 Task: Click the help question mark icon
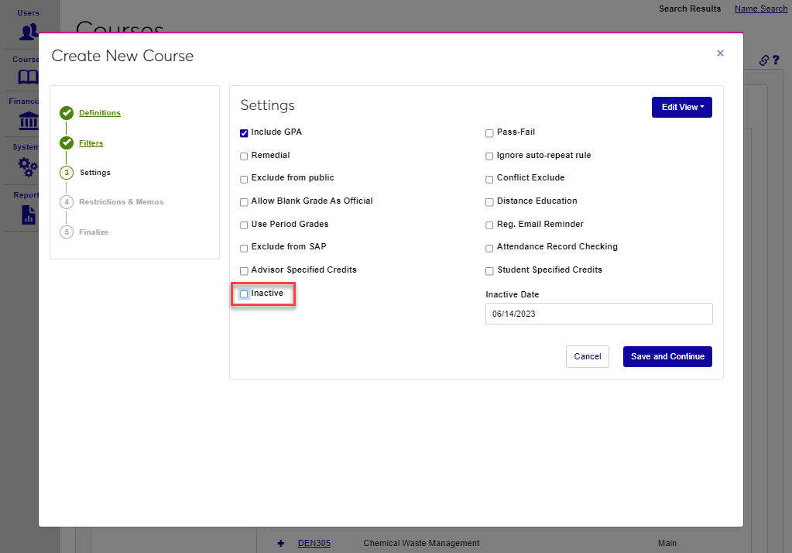click(x=775, y=60)
